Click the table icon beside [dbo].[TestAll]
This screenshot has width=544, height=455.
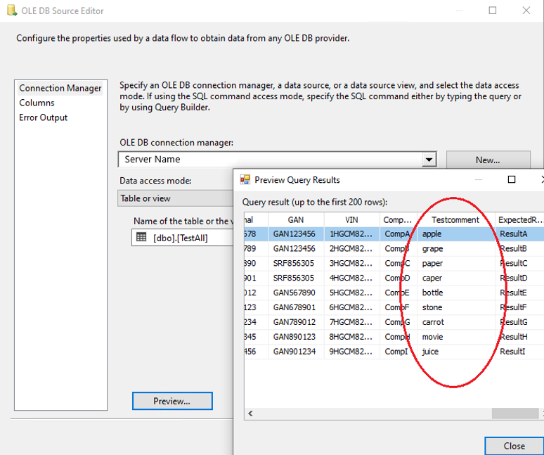141,238
